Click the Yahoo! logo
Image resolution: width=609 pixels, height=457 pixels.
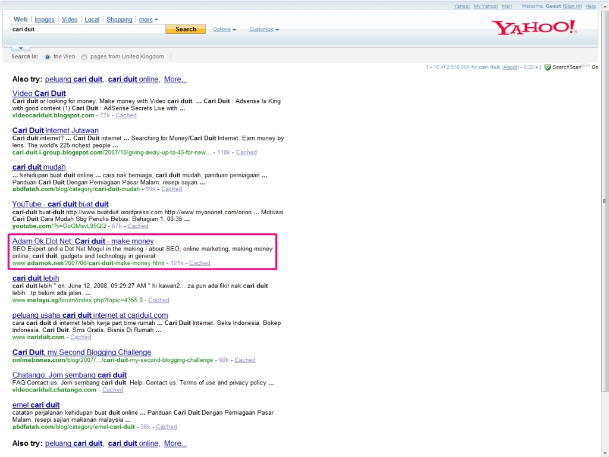click(x=534, y=27)
